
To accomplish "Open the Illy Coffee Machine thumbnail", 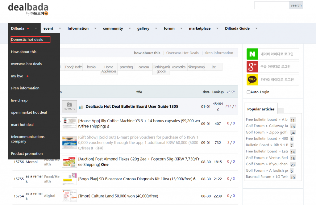I will pyautogui.click(x=69, y=123).
